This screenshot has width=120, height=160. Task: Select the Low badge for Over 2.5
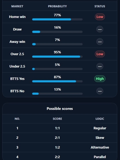(100, 54)
